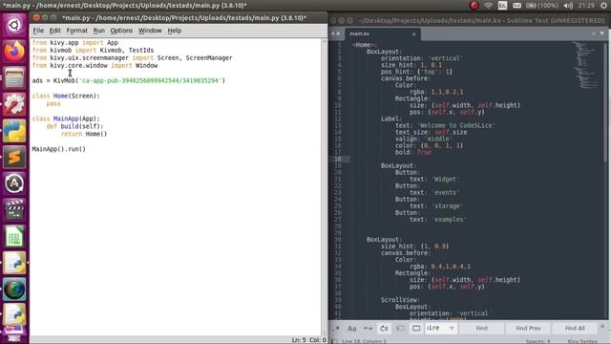611x344 pixels.
Task: Go to next tab arrow in Sublime
Action: (x=338, y=33)
